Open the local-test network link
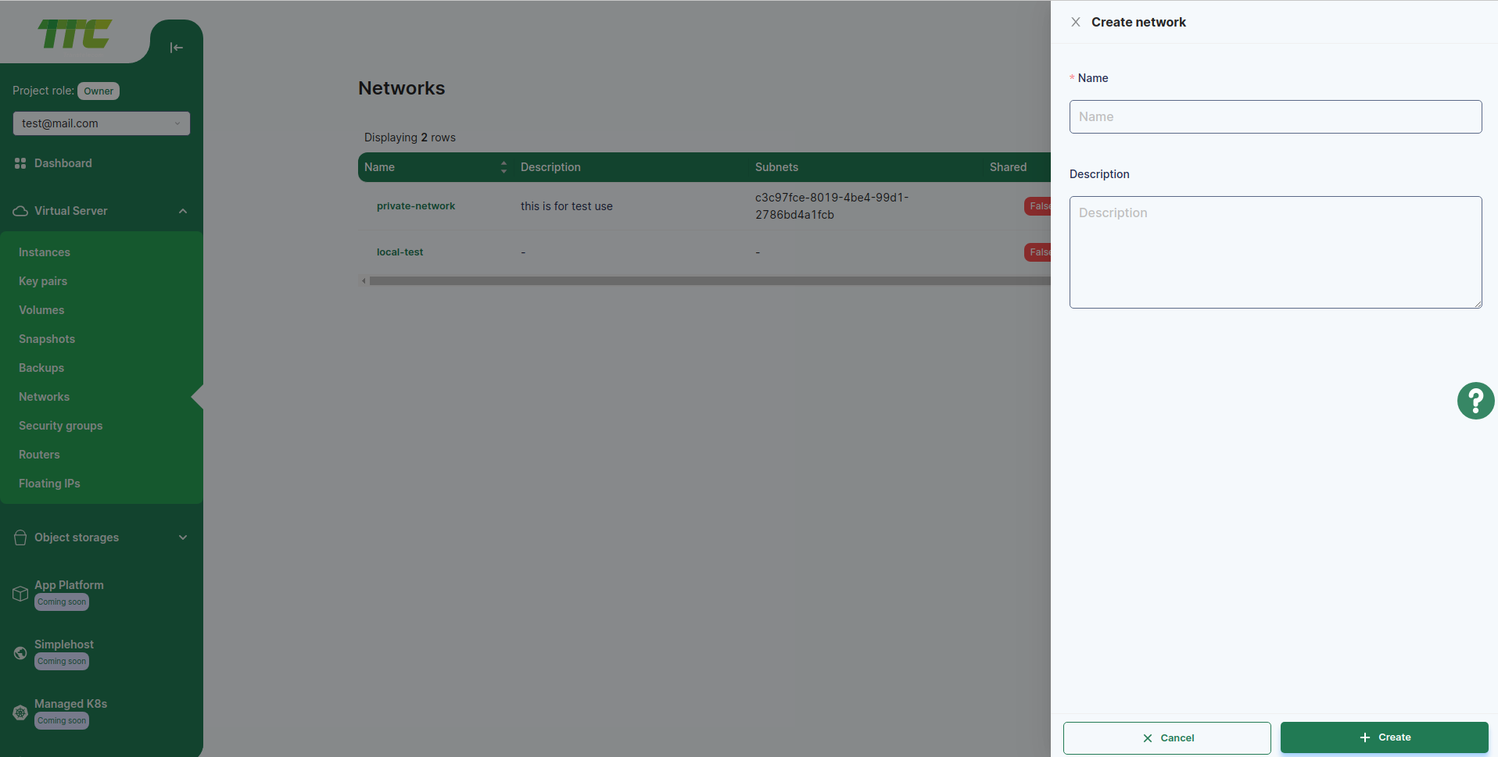 coord(400,252)
